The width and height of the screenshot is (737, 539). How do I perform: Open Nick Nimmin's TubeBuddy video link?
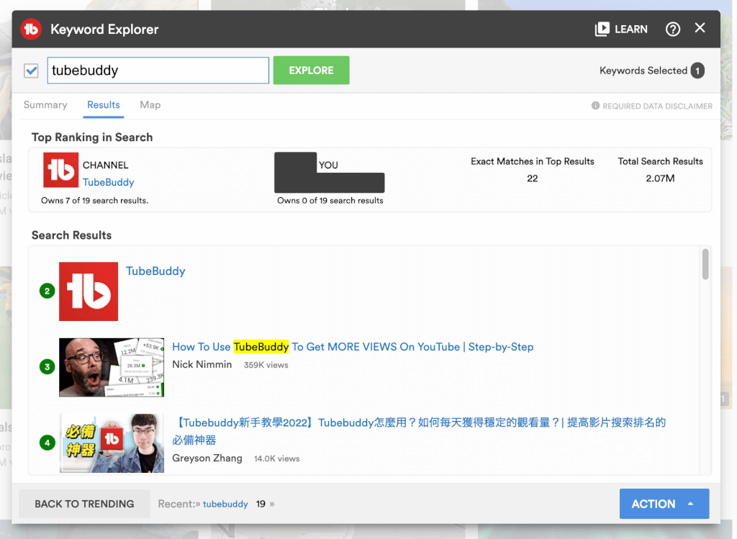[353, 347]
